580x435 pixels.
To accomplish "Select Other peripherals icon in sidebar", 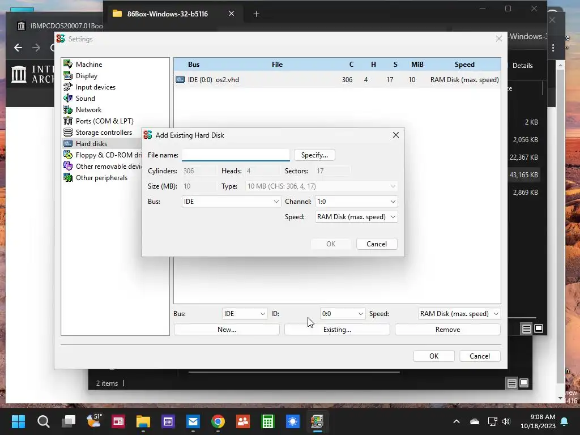I will [x=68, y=177].
